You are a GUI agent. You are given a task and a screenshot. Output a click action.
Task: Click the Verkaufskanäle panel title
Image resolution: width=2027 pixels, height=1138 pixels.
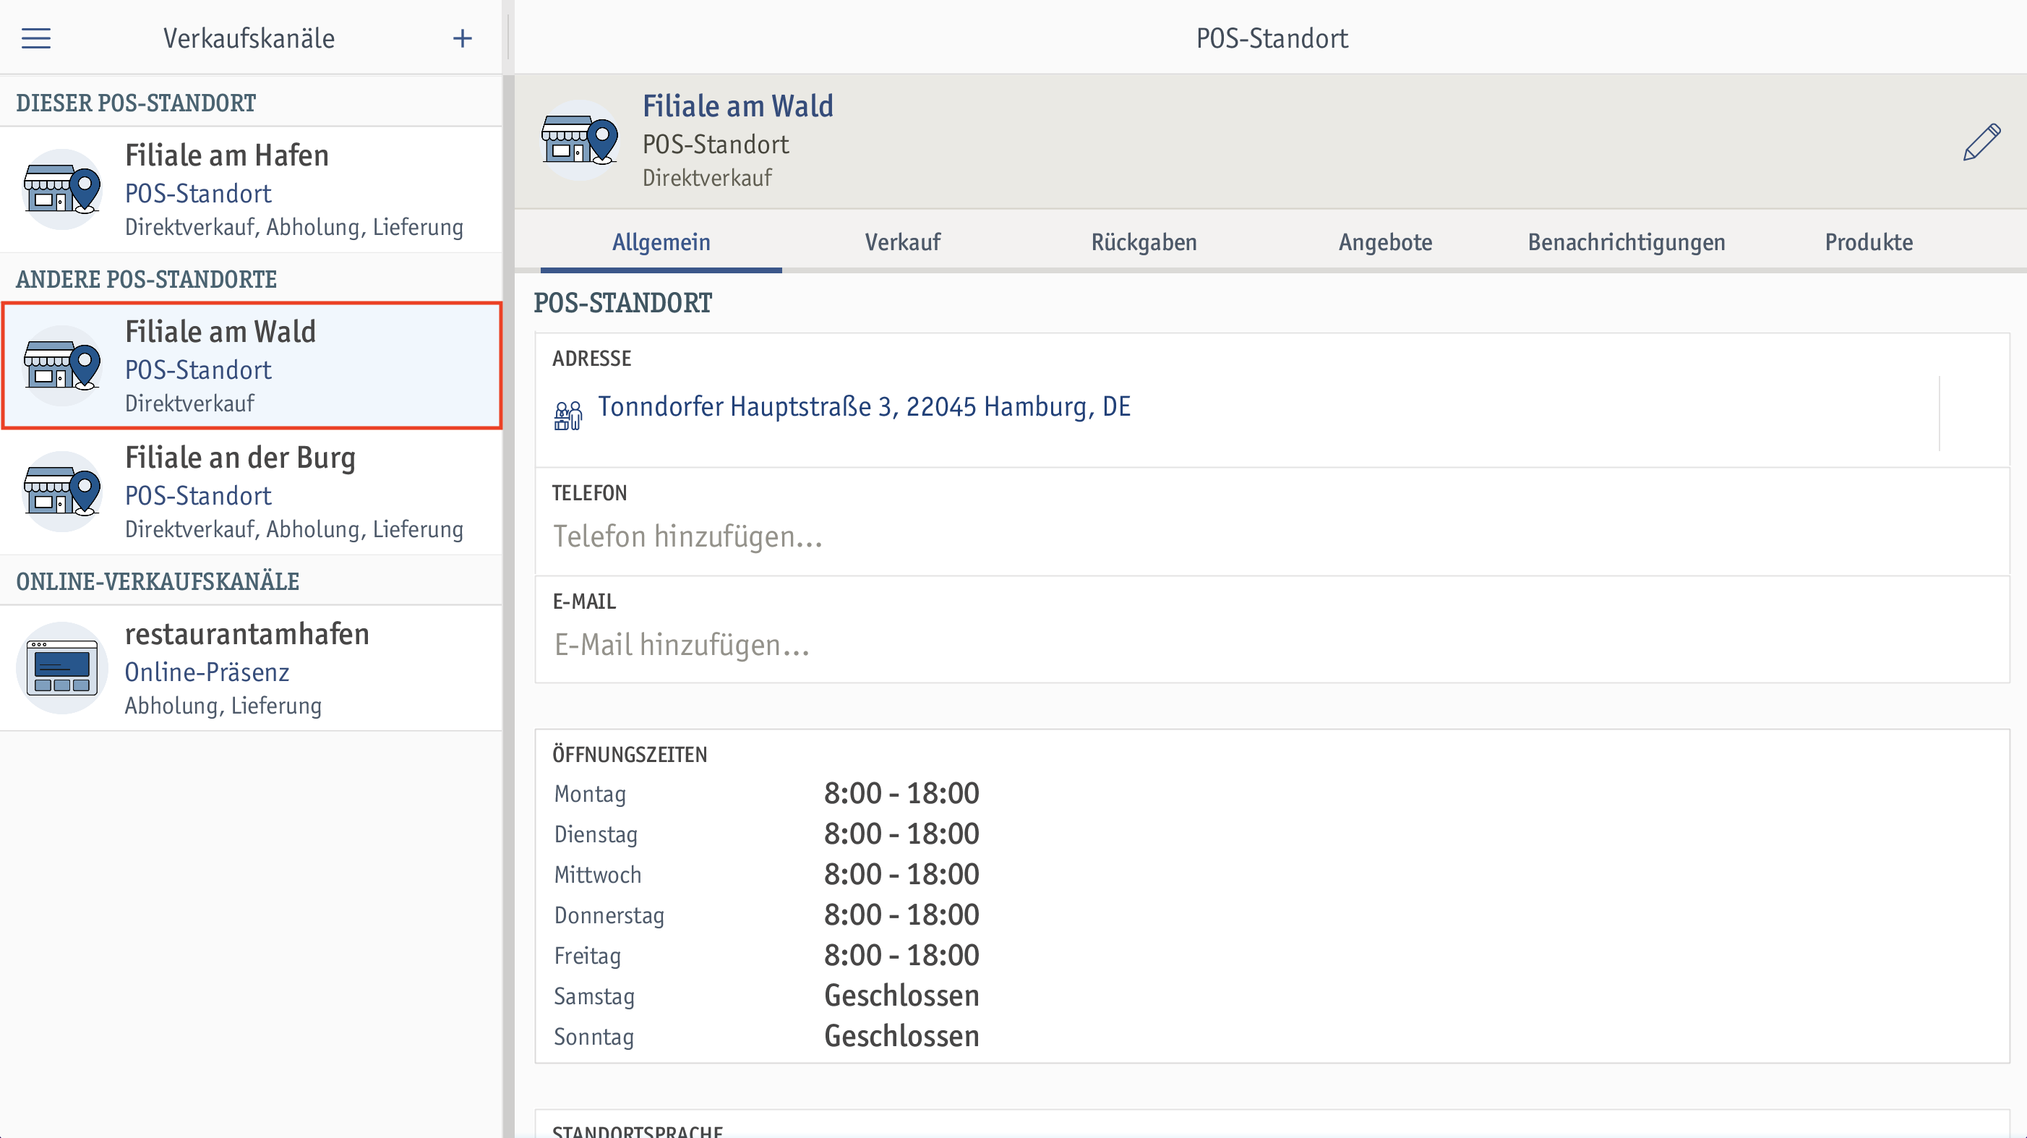(249, 38)
